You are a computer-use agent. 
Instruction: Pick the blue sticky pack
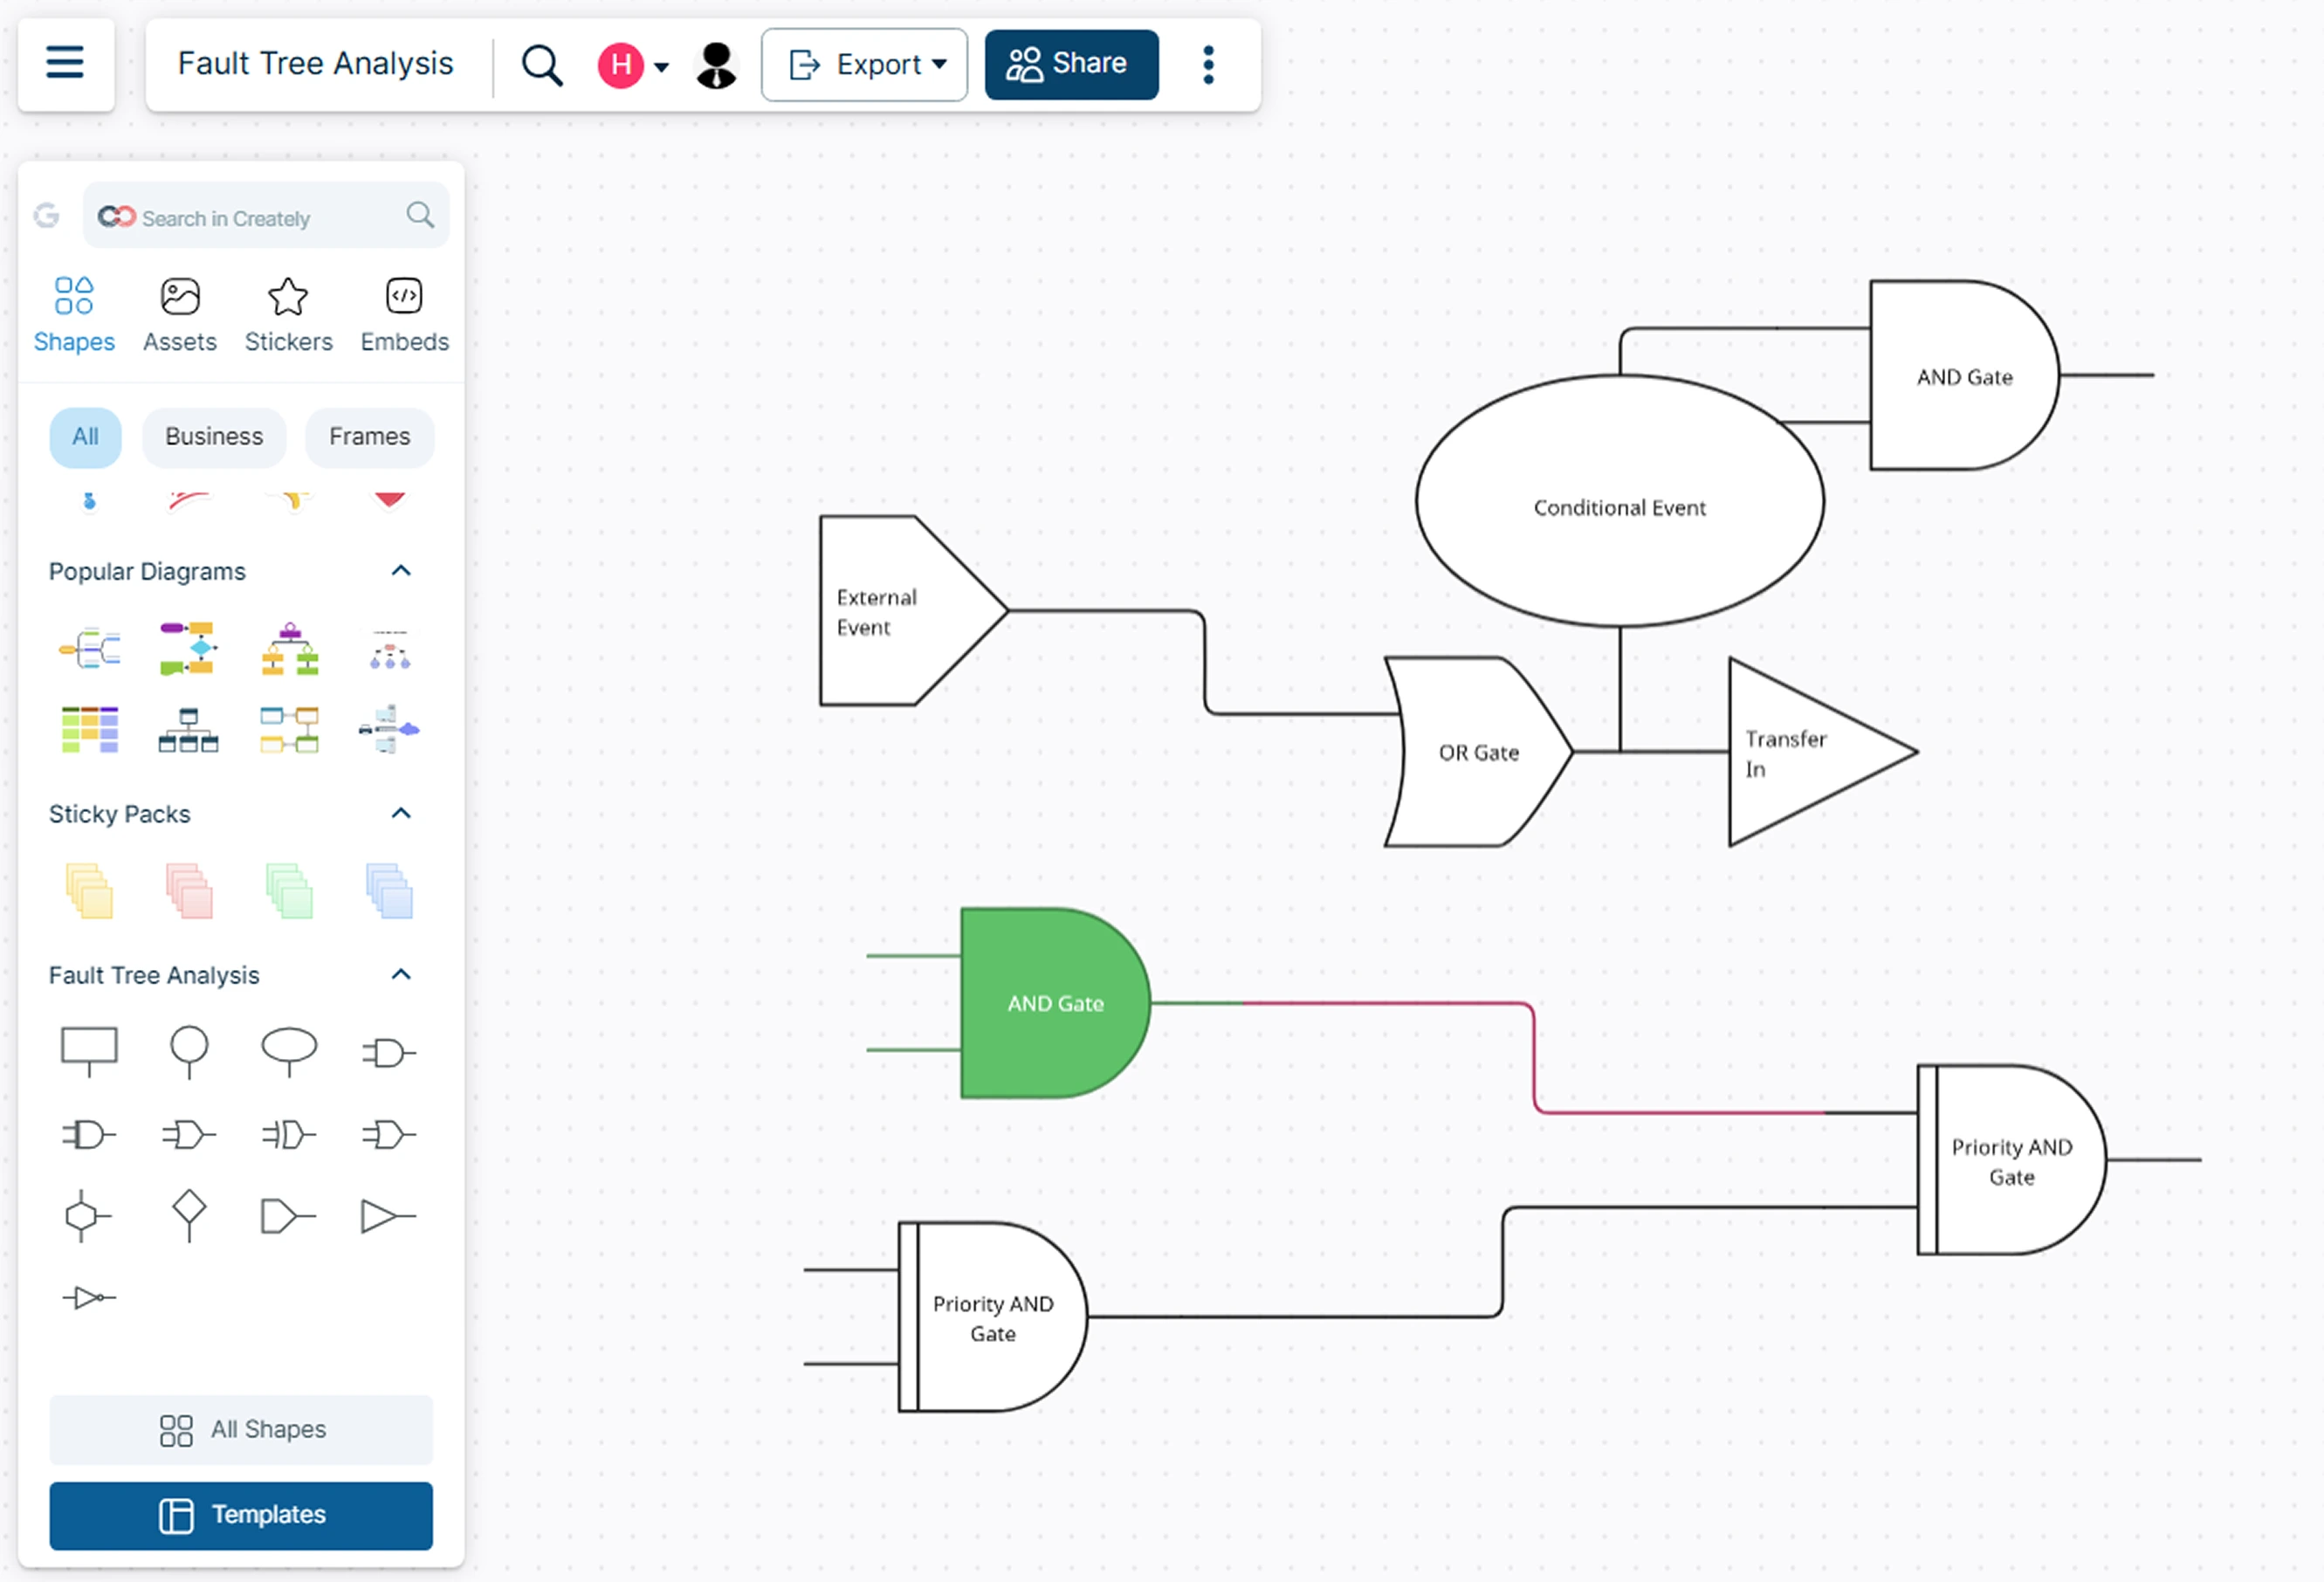389,891
